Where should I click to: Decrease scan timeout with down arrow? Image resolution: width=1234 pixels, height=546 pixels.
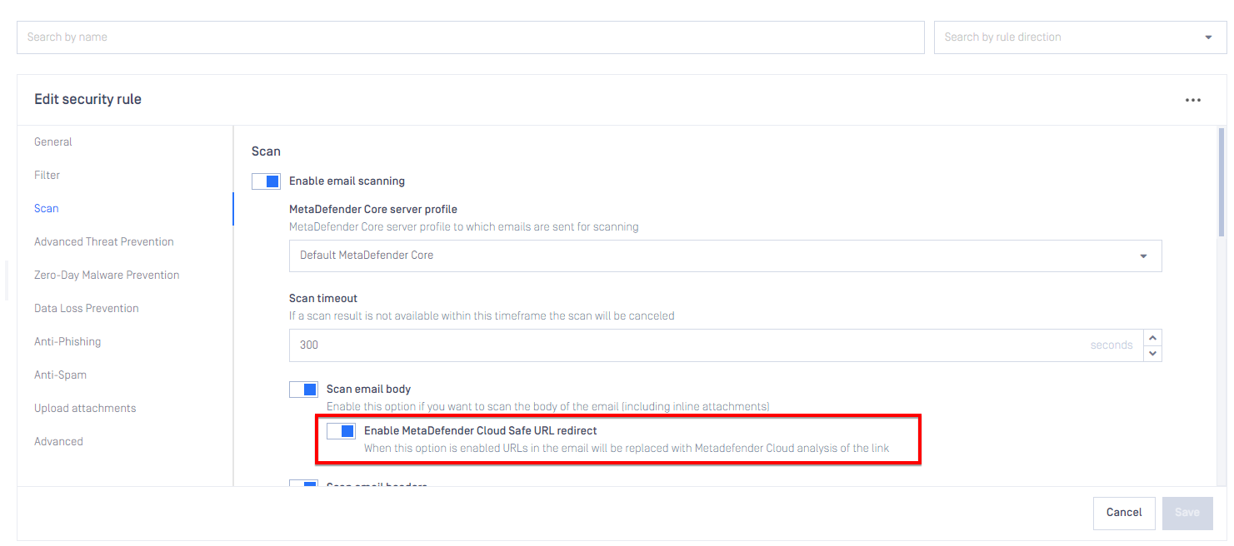[1152, 353]
